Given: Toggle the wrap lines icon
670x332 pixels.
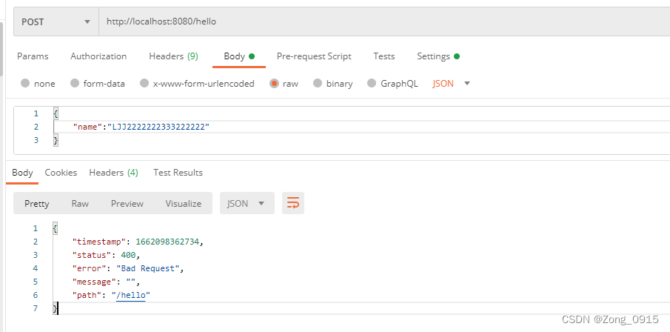Looking at the screenshot, I should click(x=293, y=203).
